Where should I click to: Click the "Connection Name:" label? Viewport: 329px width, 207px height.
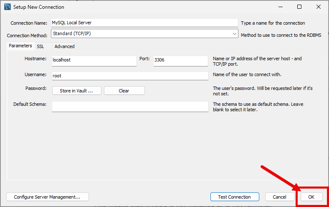(x=29, y=23)
